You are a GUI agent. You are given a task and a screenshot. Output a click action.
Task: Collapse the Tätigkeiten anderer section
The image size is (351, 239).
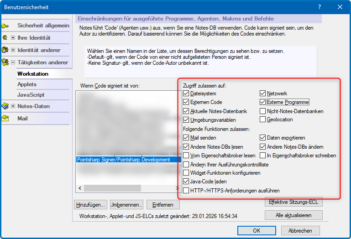click(x=13, y=62)
